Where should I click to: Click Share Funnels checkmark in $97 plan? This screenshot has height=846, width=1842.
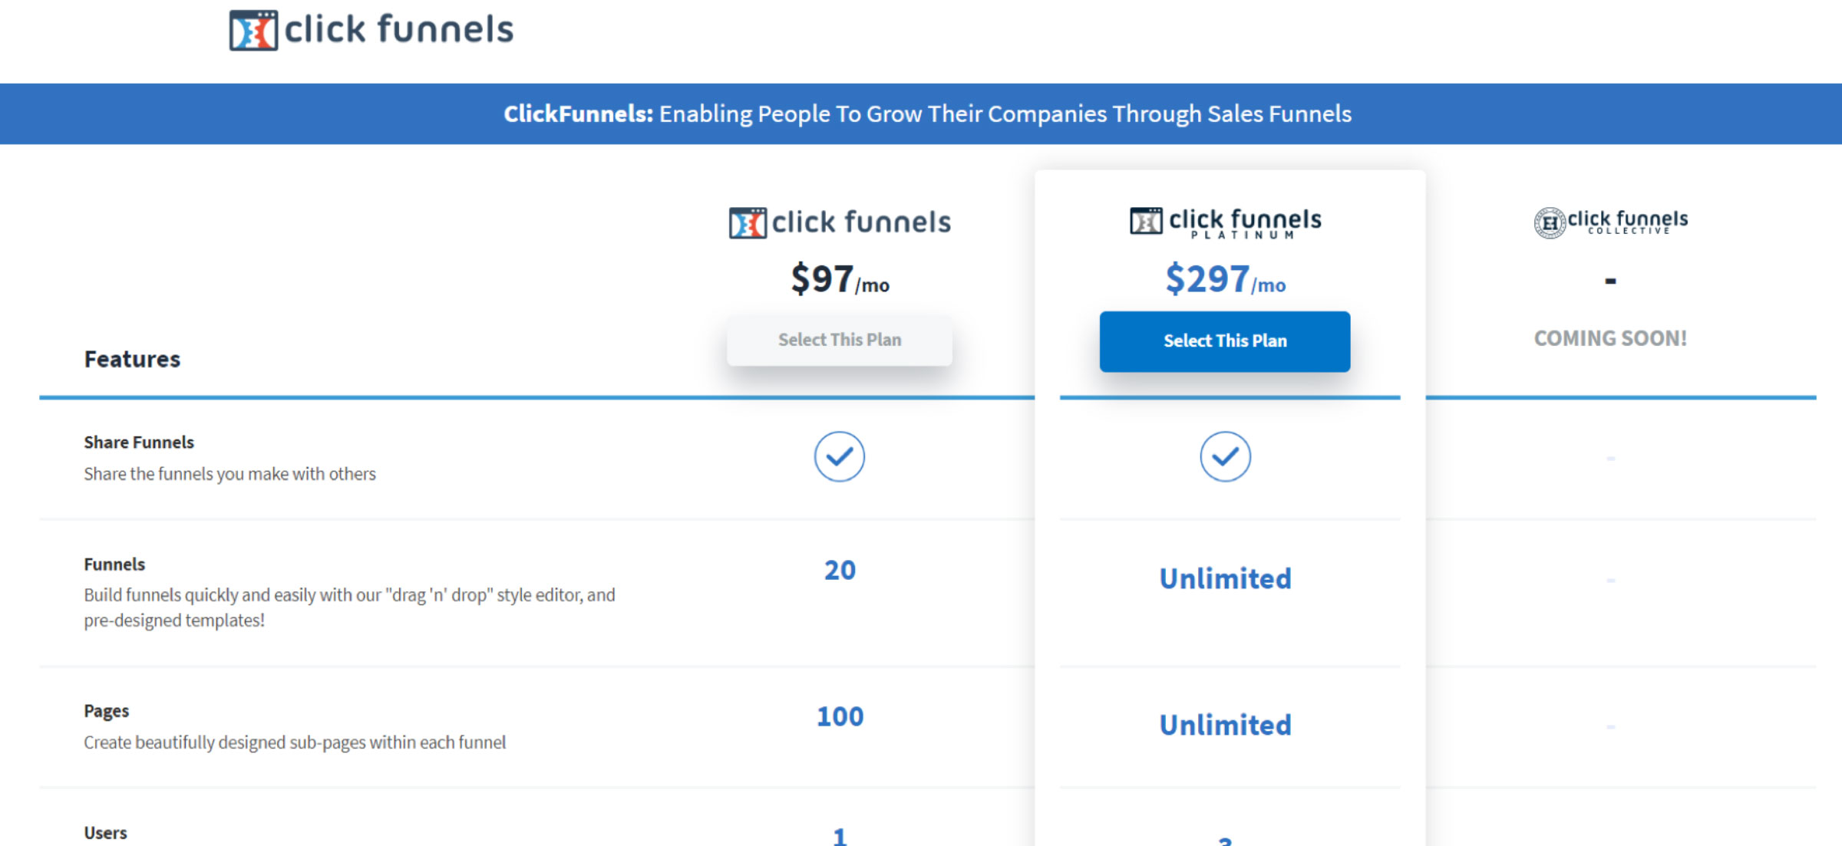(840, 456)
